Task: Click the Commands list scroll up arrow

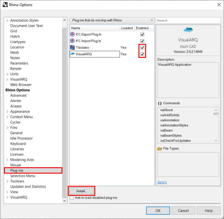Action: coord(216,110)
